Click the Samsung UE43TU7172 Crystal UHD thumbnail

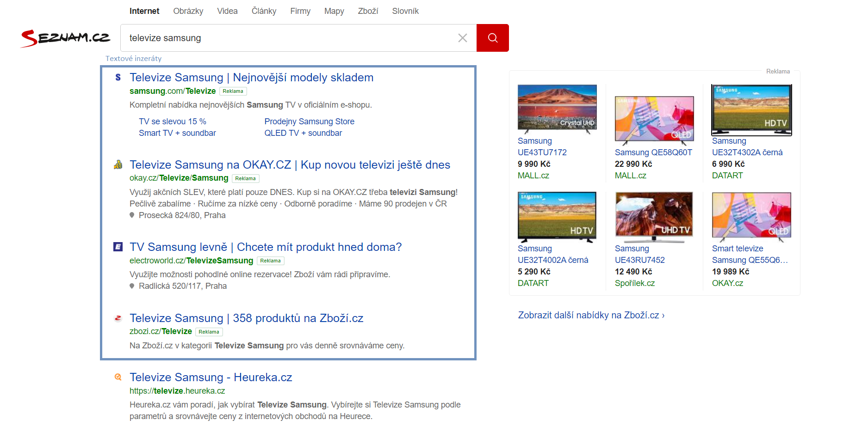click(x=557, y=108)
